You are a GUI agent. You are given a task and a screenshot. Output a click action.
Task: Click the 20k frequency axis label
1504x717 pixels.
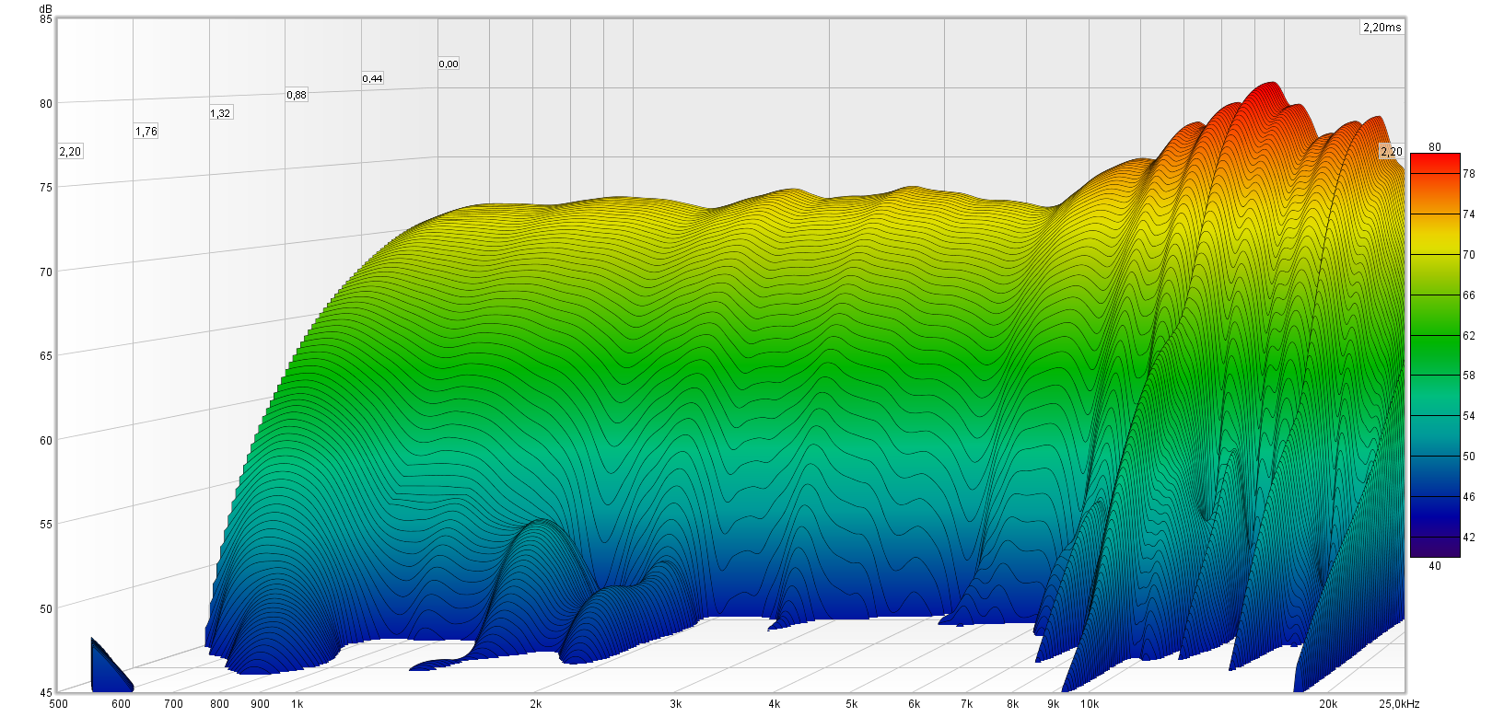(x=1327, y=704)
